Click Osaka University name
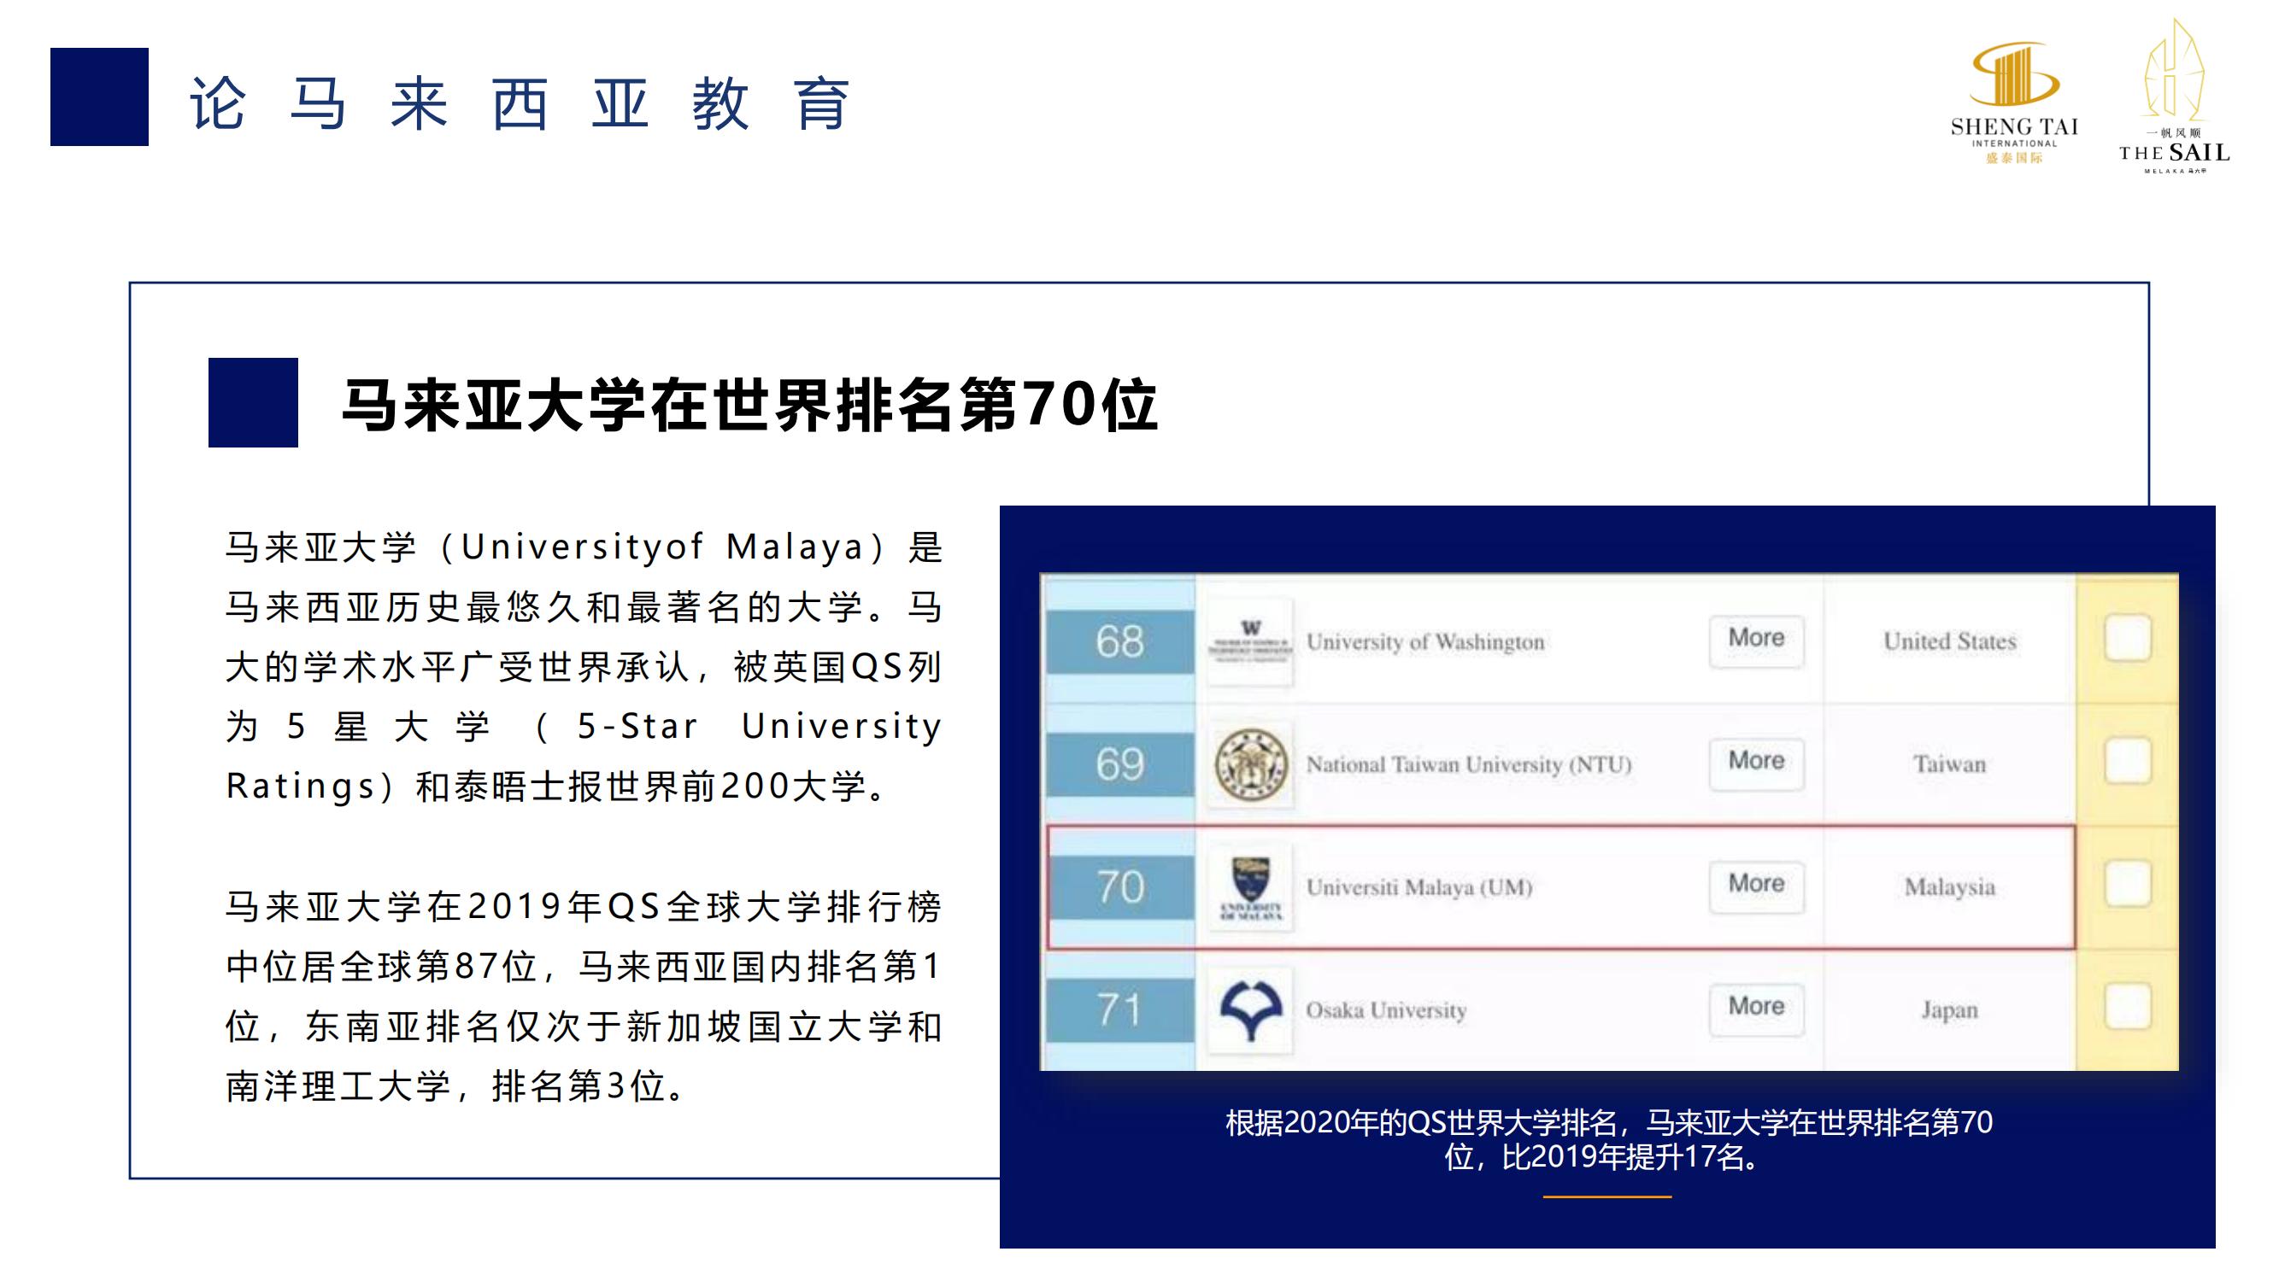 (x=1386, y=1010)
